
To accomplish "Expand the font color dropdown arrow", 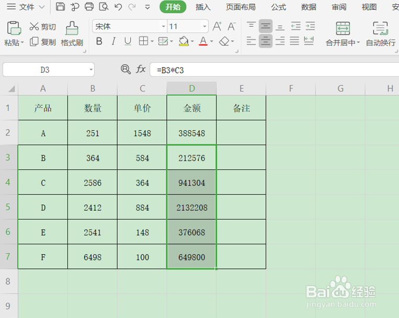I will click(211, 41).
